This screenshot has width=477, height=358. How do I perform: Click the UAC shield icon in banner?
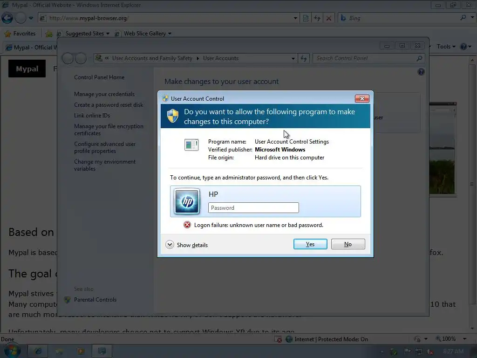[173, 116]
